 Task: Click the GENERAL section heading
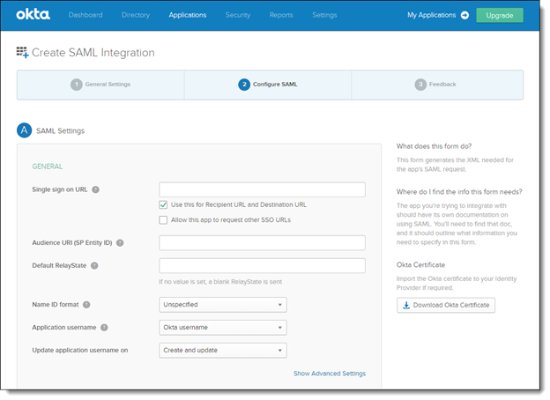tap(48, 167)
